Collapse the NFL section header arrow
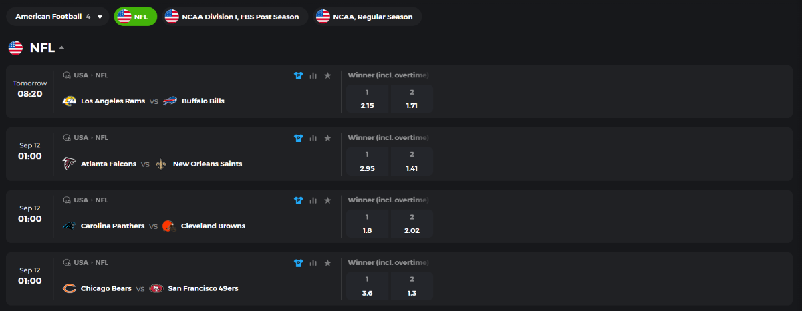802x311 pixels. pyautogui.click(x=62, y=48)
